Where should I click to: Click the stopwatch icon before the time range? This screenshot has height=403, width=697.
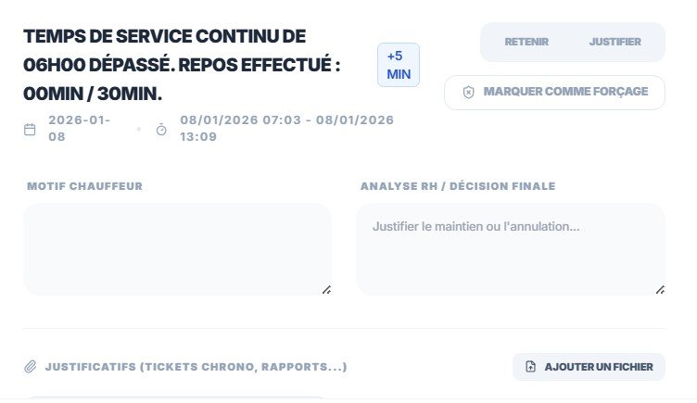(161, 129)
